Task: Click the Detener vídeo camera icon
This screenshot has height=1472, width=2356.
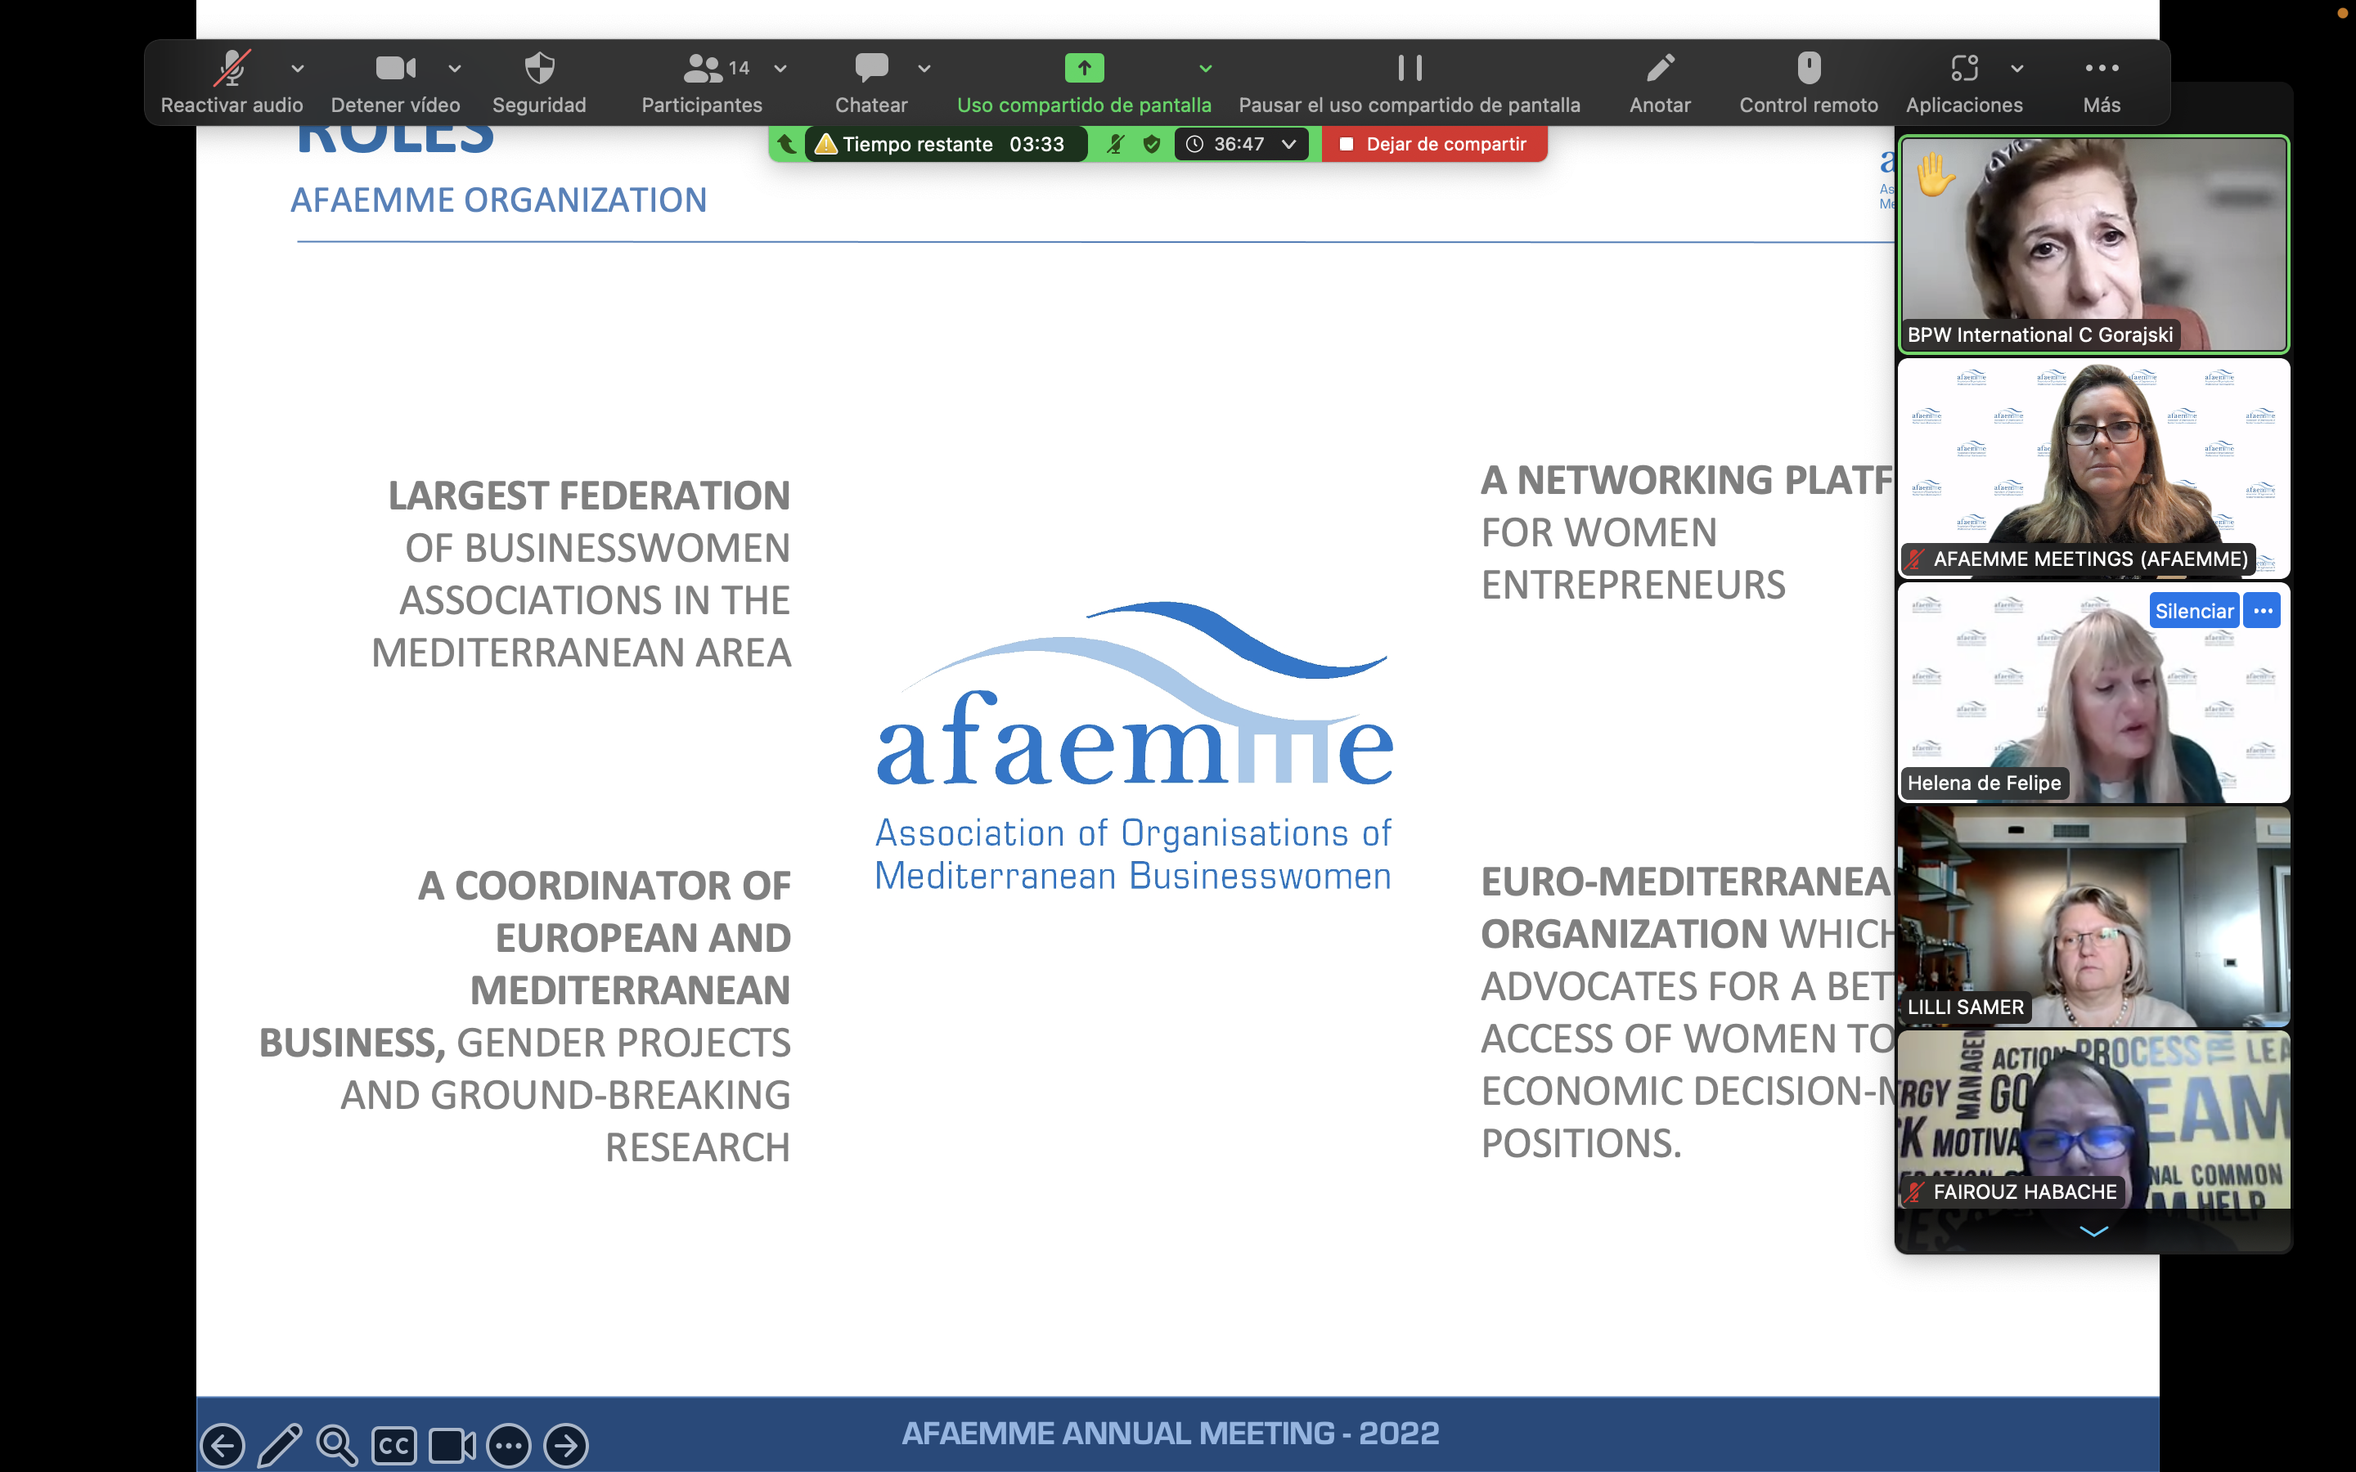Action: point(395,68)
